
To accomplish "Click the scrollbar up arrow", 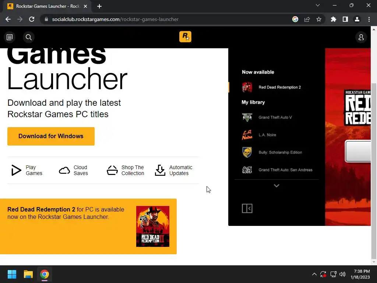I will [374, 29].
